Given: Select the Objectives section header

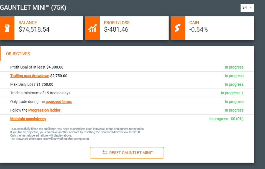Looking at the screenshot, I should pyautogui.click(x=18, y=54).
